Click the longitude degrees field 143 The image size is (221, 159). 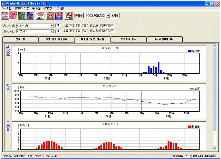tap(72, 31)
